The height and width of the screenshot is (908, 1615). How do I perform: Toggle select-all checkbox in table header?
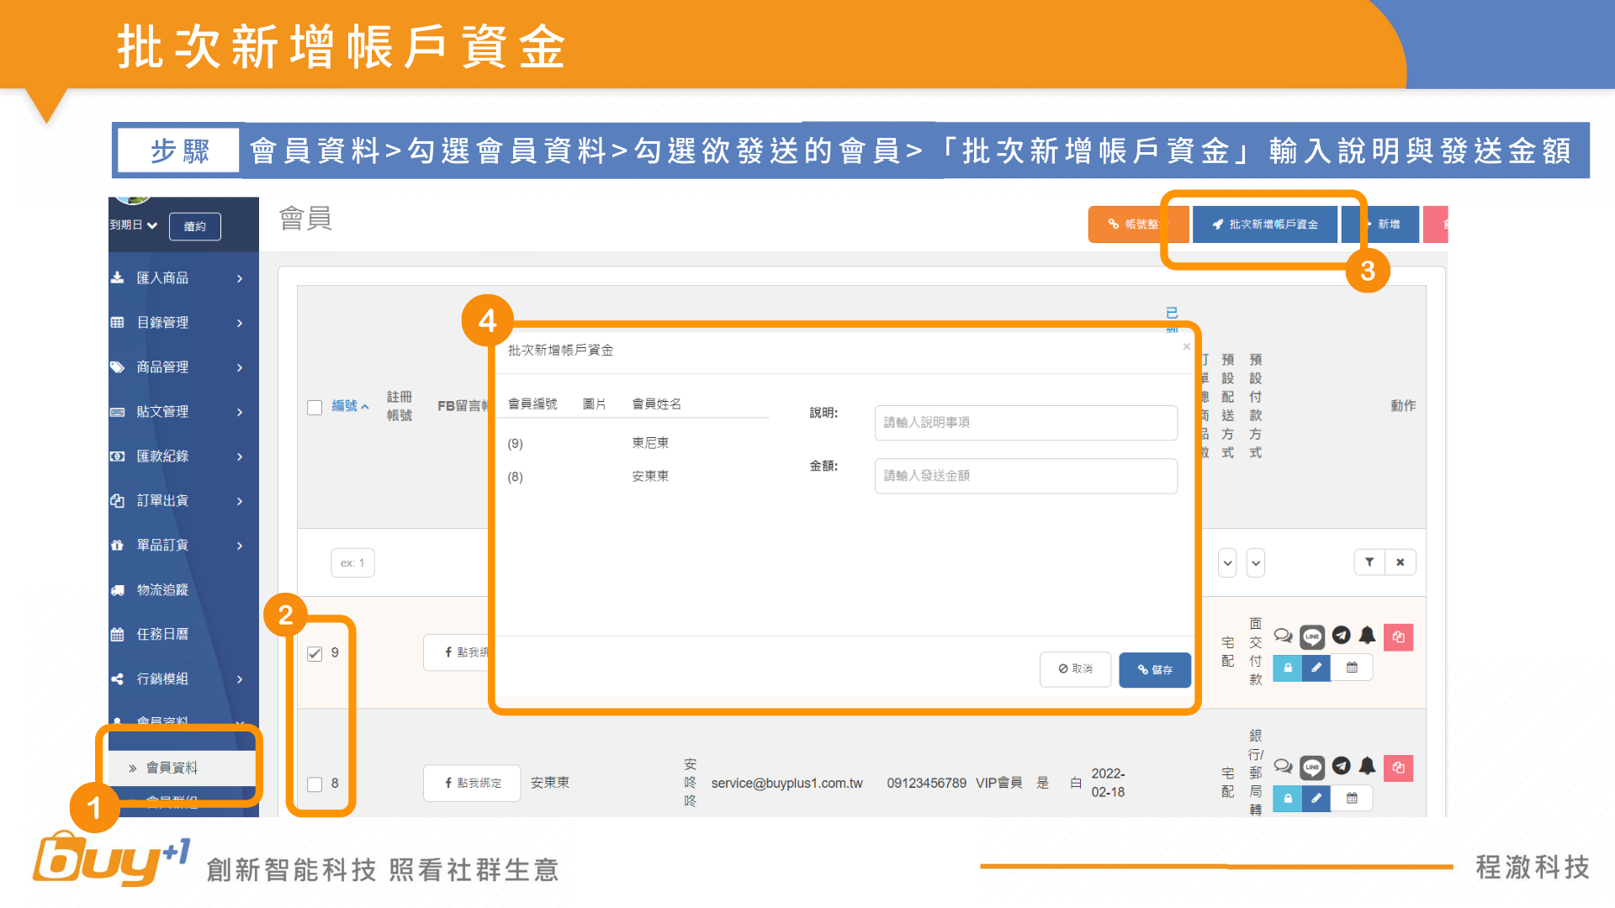315,407
